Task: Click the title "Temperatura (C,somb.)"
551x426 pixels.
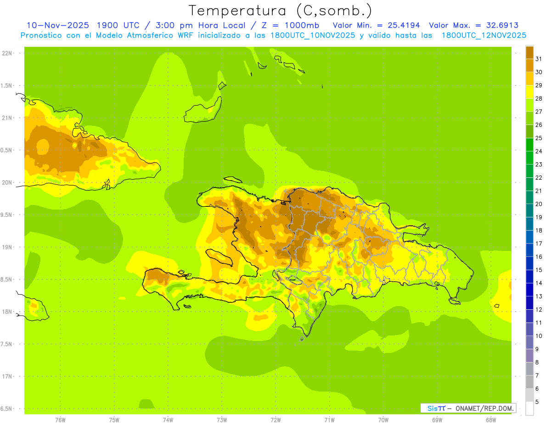Action: (280, 10)
